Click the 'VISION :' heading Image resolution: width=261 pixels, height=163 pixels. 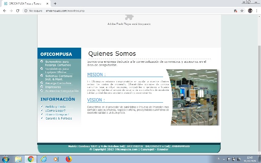coord(96,100)
